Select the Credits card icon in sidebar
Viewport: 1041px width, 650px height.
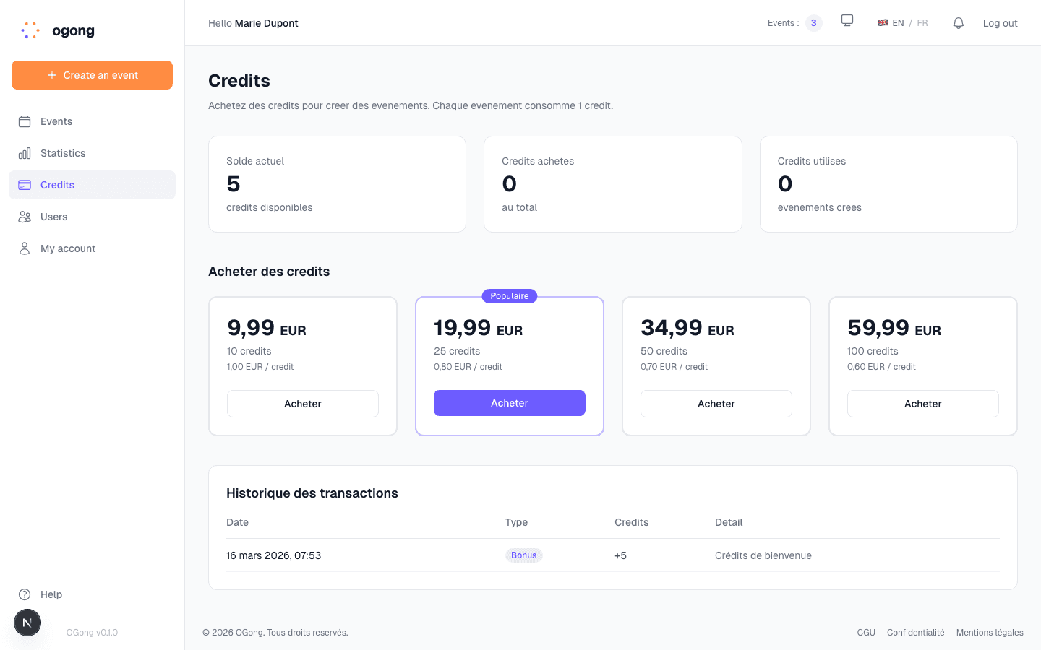[x=24, y=185]
